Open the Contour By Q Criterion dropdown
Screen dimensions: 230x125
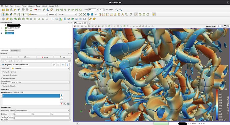pos(40,68)
